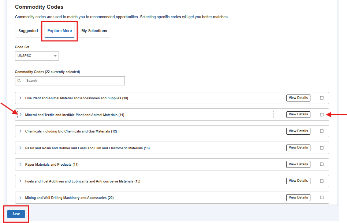Save the commodity code selections
Screen dimensions: 347x223
(16, 214)
